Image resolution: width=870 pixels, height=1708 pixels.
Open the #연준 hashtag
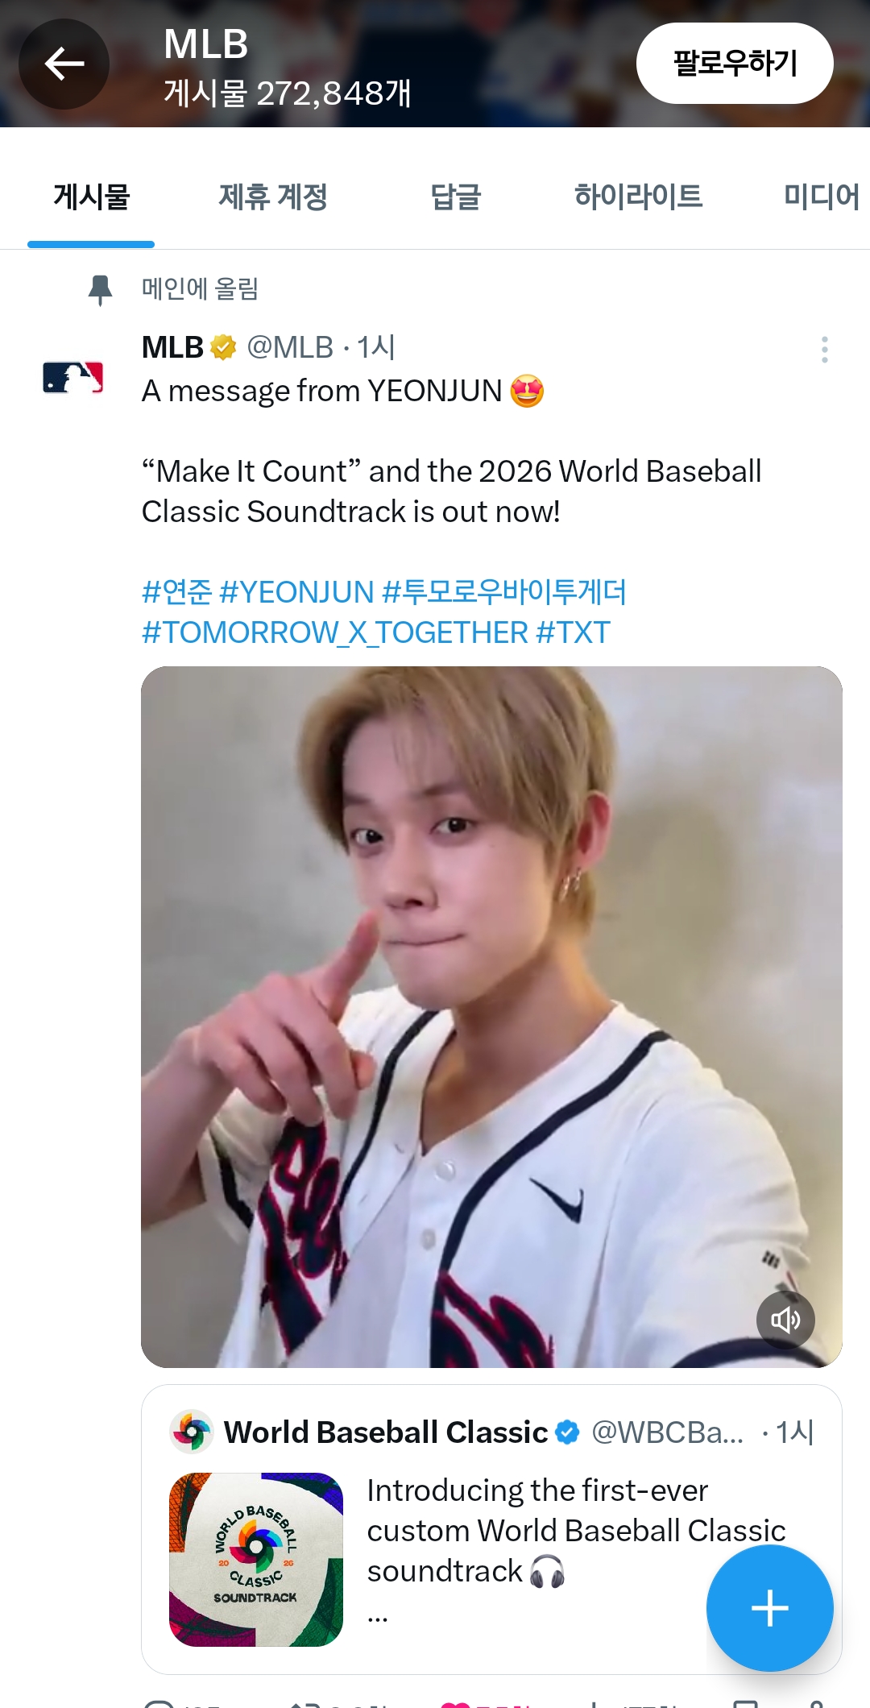[176, 592]
